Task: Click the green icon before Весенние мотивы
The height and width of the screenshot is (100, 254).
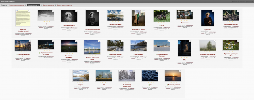Action: (x=110, y=55)
